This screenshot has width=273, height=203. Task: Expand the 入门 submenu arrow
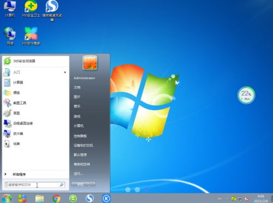[65, 73]
